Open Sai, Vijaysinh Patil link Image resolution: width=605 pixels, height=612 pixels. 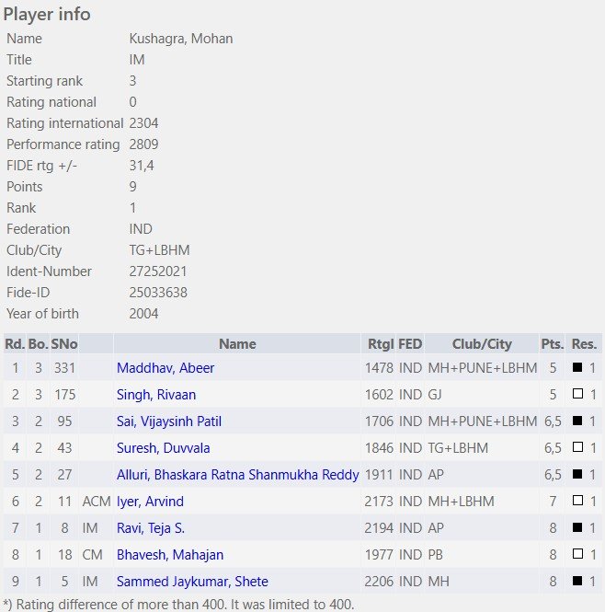click(169, 421)
